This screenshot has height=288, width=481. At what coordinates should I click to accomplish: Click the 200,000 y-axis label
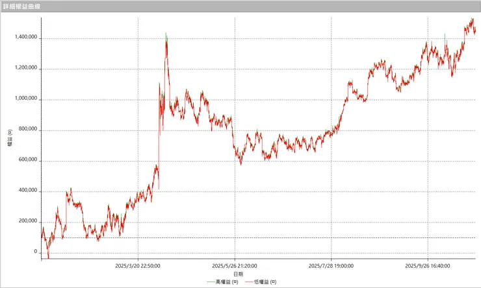(28, 221)
